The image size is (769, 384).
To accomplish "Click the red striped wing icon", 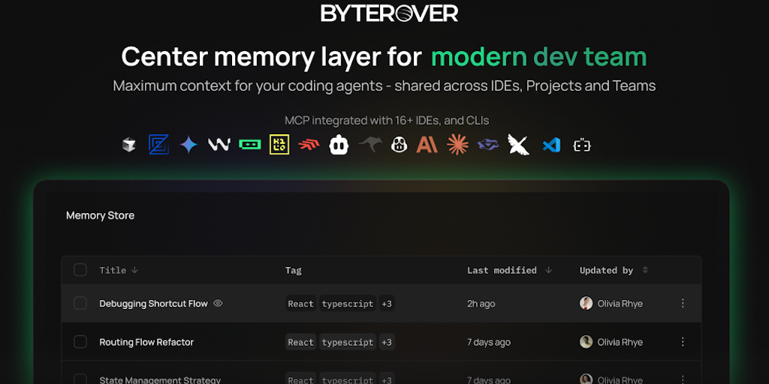I will [x=309, y=145].
